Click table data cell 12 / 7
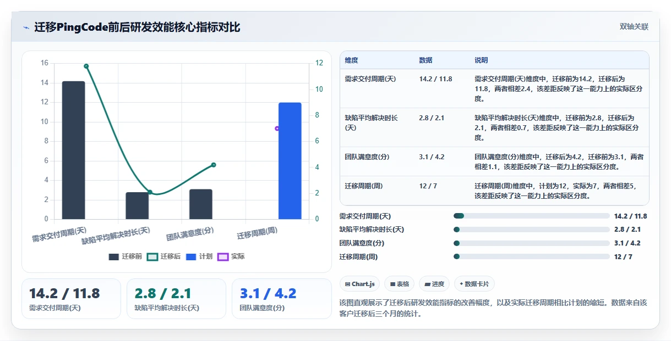Viewport: 671px width, 341px height. (x=428, y=186)
